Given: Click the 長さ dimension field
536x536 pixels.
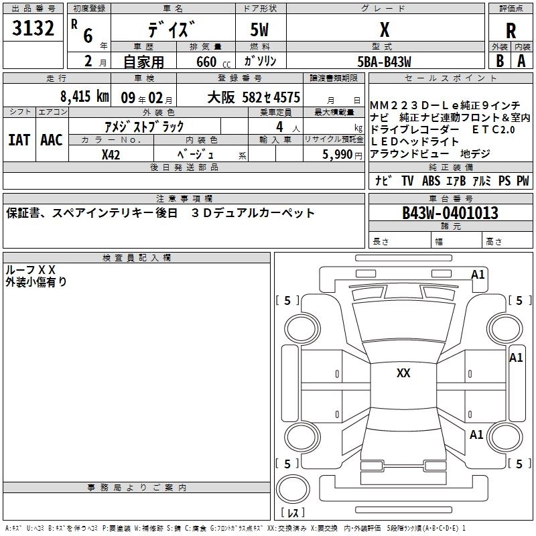Looking at the screenshot, I should (x=400, y=241).
